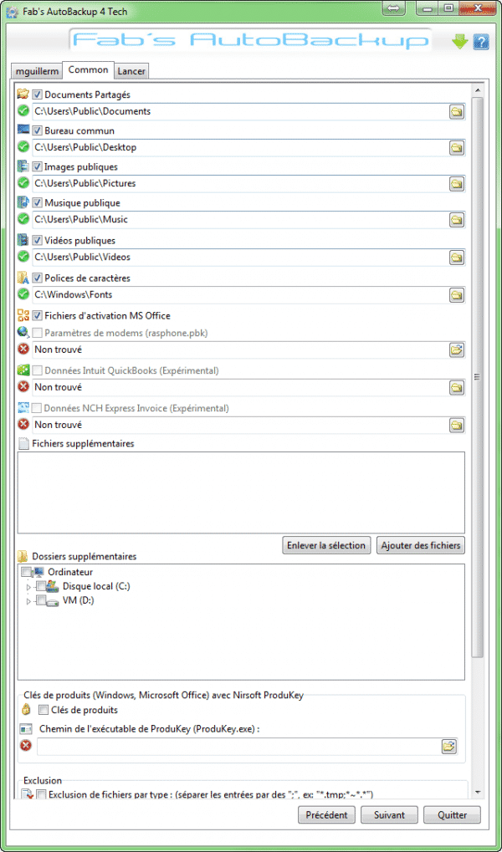Uncheck Images publiques
The image size is (502, 852).
click(37, 167)
